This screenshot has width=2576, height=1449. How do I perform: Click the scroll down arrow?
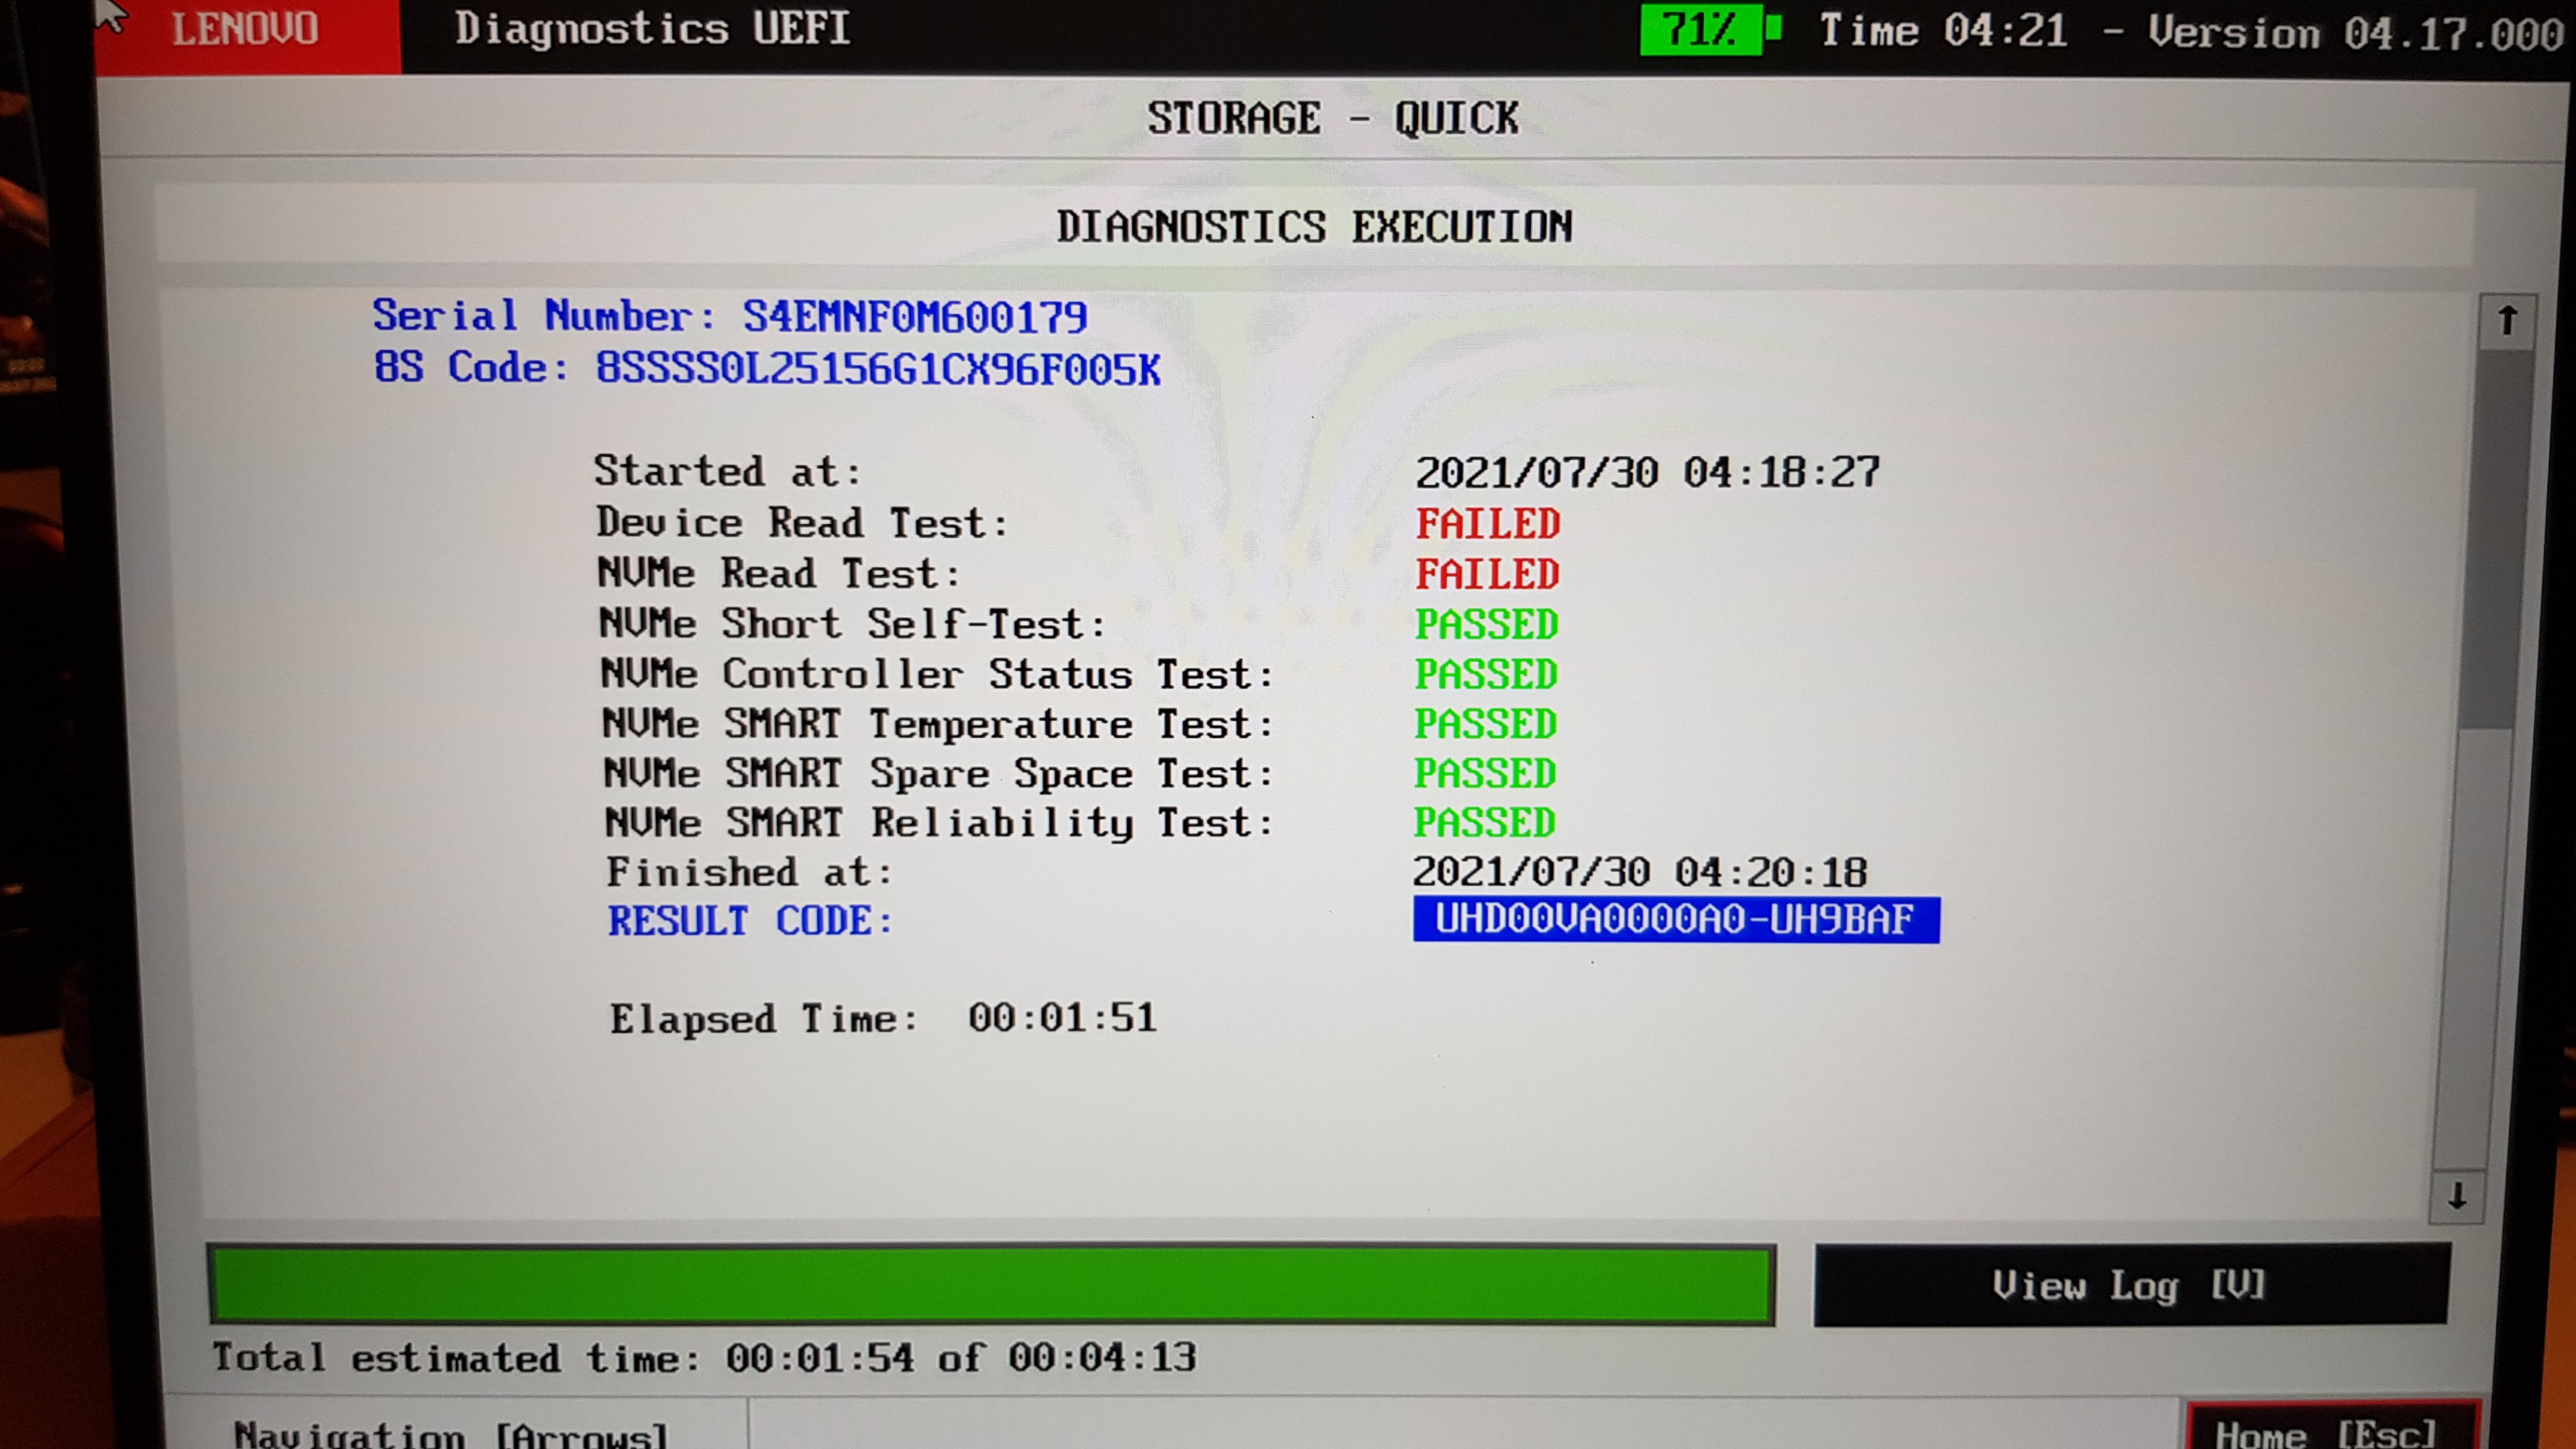coord(2457,1196)
